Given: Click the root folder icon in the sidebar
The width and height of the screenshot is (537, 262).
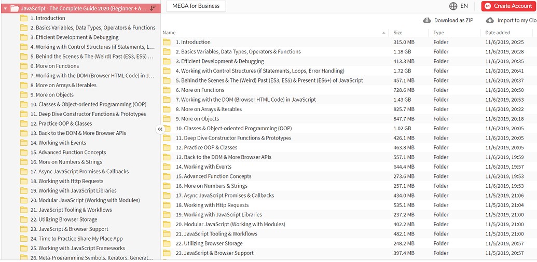Looking at the screenshot, I should point(15,8).
